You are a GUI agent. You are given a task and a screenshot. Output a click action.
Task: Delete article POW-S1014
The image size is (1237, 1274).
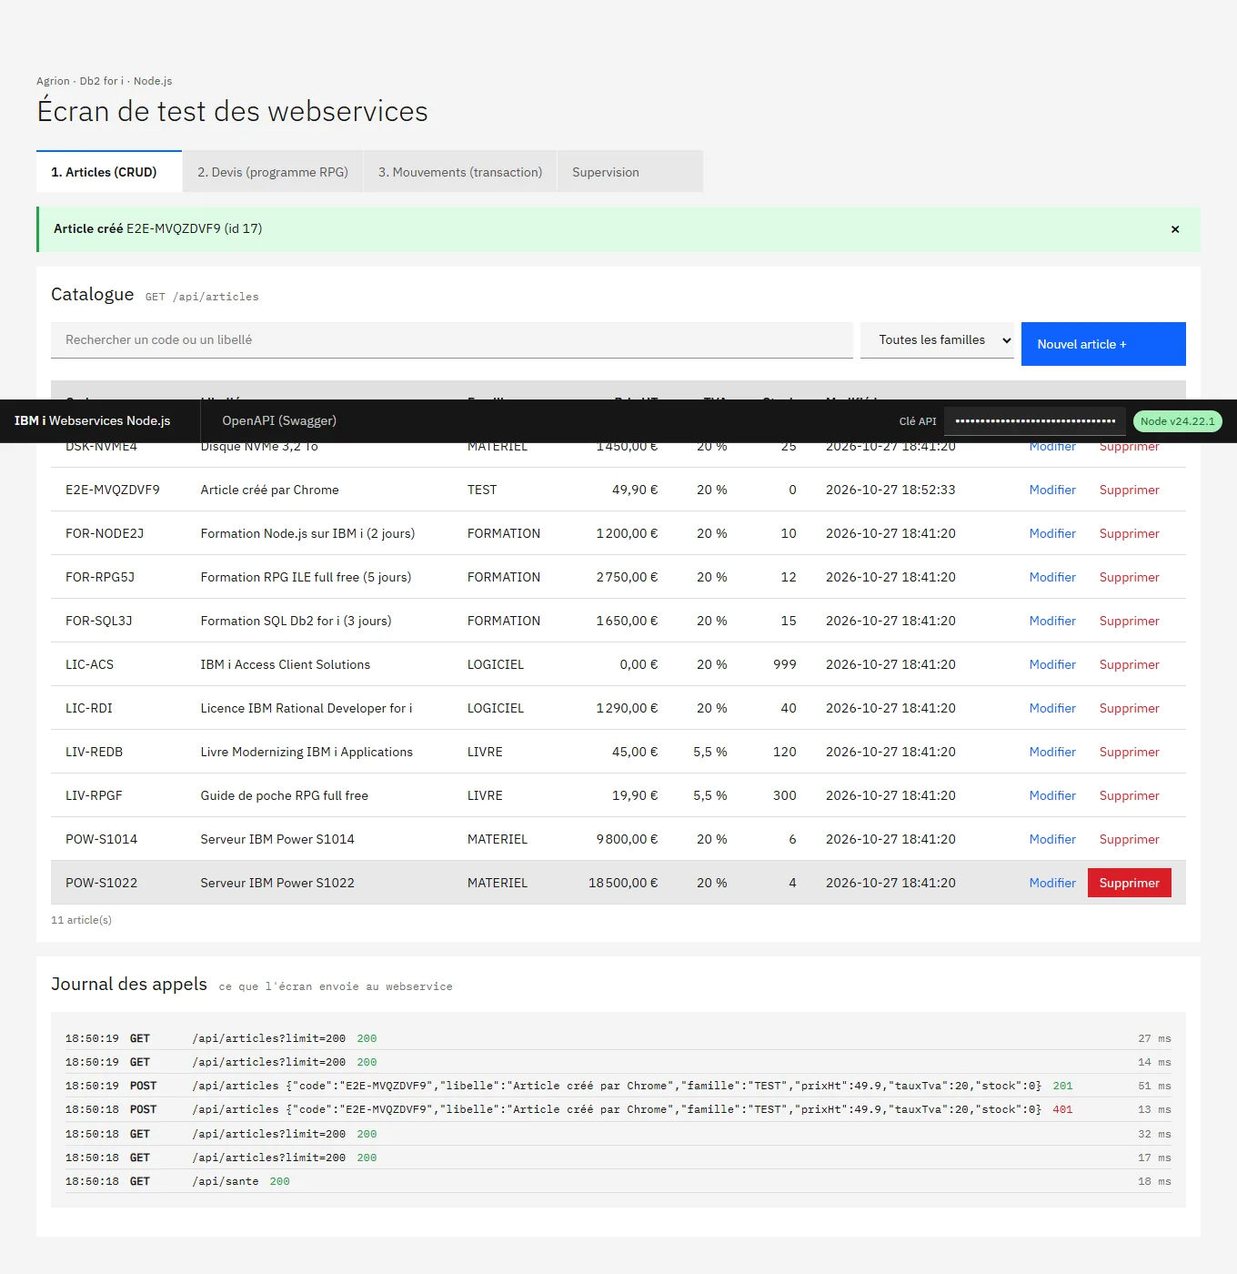[1129, 839]
